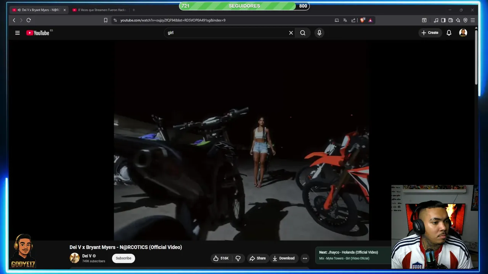Screen dimensions: 488x274
Task: Click the 749K subscribers text
Action: point(94,261)
